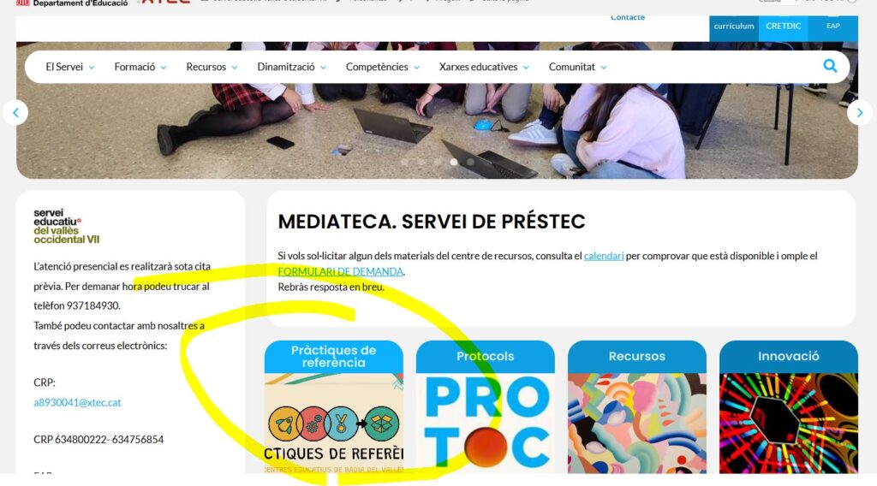
Task: Open the EAP tab
Action: (832, 28)
